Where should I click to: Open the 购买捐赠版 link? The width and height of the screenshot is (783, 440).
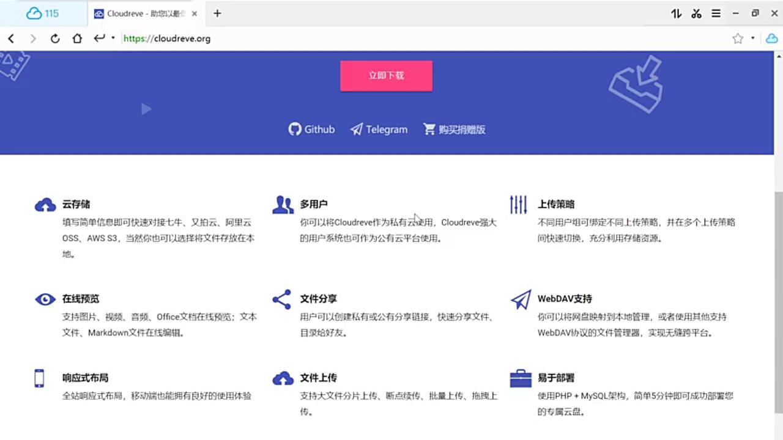(454, 130)
